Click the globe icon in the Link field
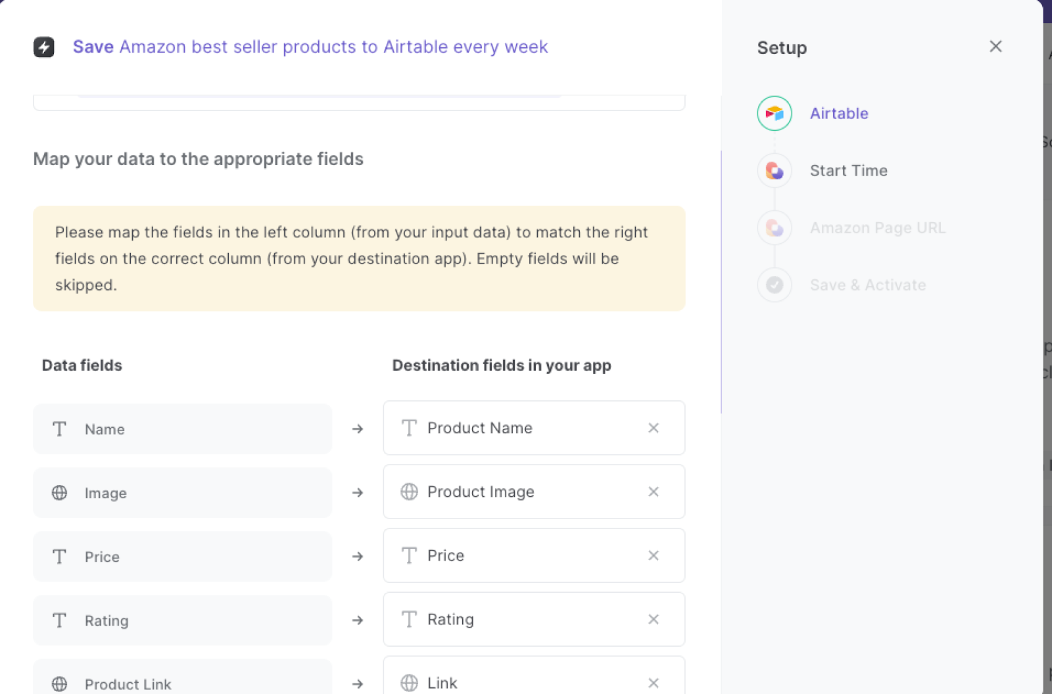Screen dimensions: 1052x694 pyautogui.click(x=409, y=683)
